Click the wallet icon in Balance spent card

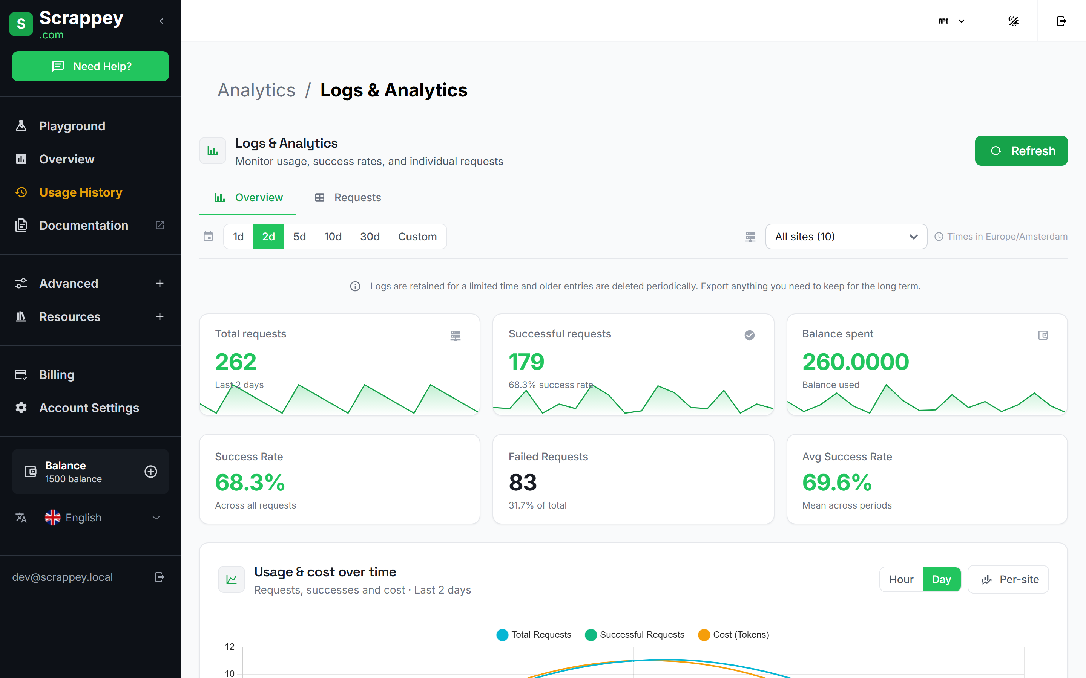click(x=1043, y=335)
